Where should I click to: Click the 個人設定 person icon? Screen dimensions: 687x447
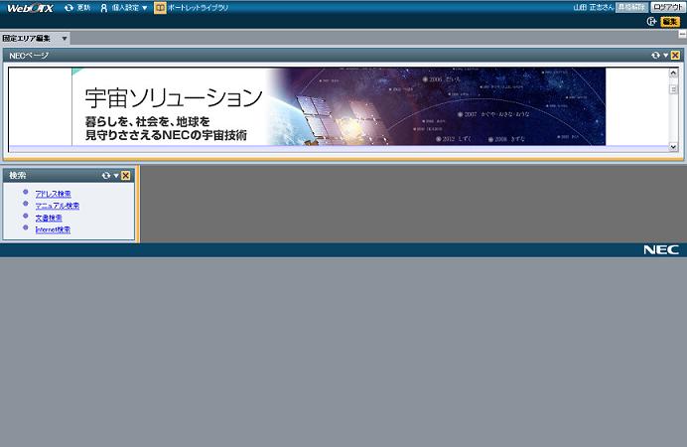pos(103,7)
